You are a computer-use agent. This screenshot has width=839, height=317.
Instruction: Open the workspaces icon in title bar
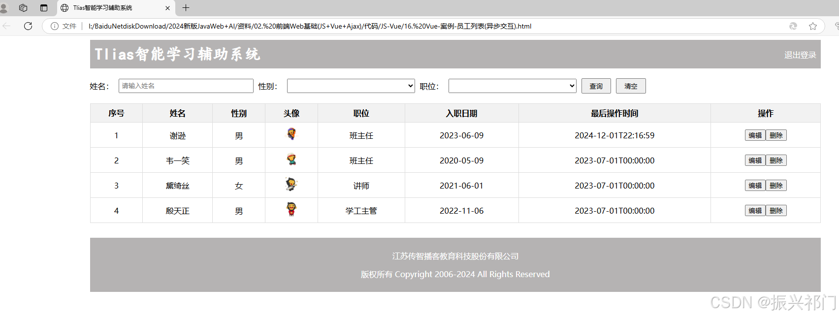tap(23, 8)
